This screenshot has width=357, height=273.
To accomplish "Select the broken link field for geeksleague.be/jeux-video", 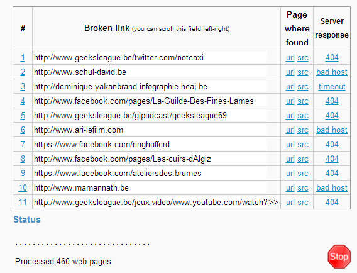I will tap(156, 203).
